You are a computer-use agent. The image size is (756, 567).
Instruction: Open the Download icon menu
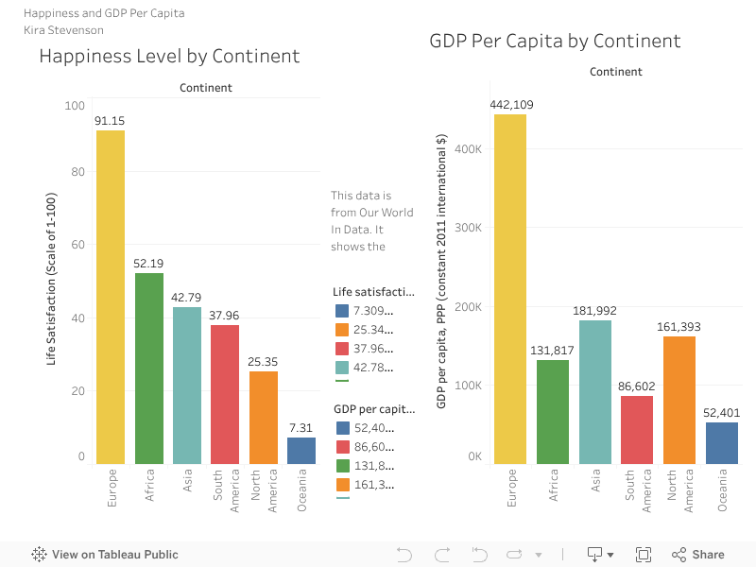coord(595,555)
